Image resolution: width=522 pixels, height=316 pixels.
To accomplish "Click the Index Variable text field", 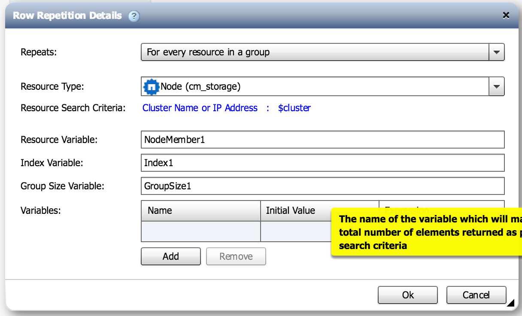I will tap(322, 163).
